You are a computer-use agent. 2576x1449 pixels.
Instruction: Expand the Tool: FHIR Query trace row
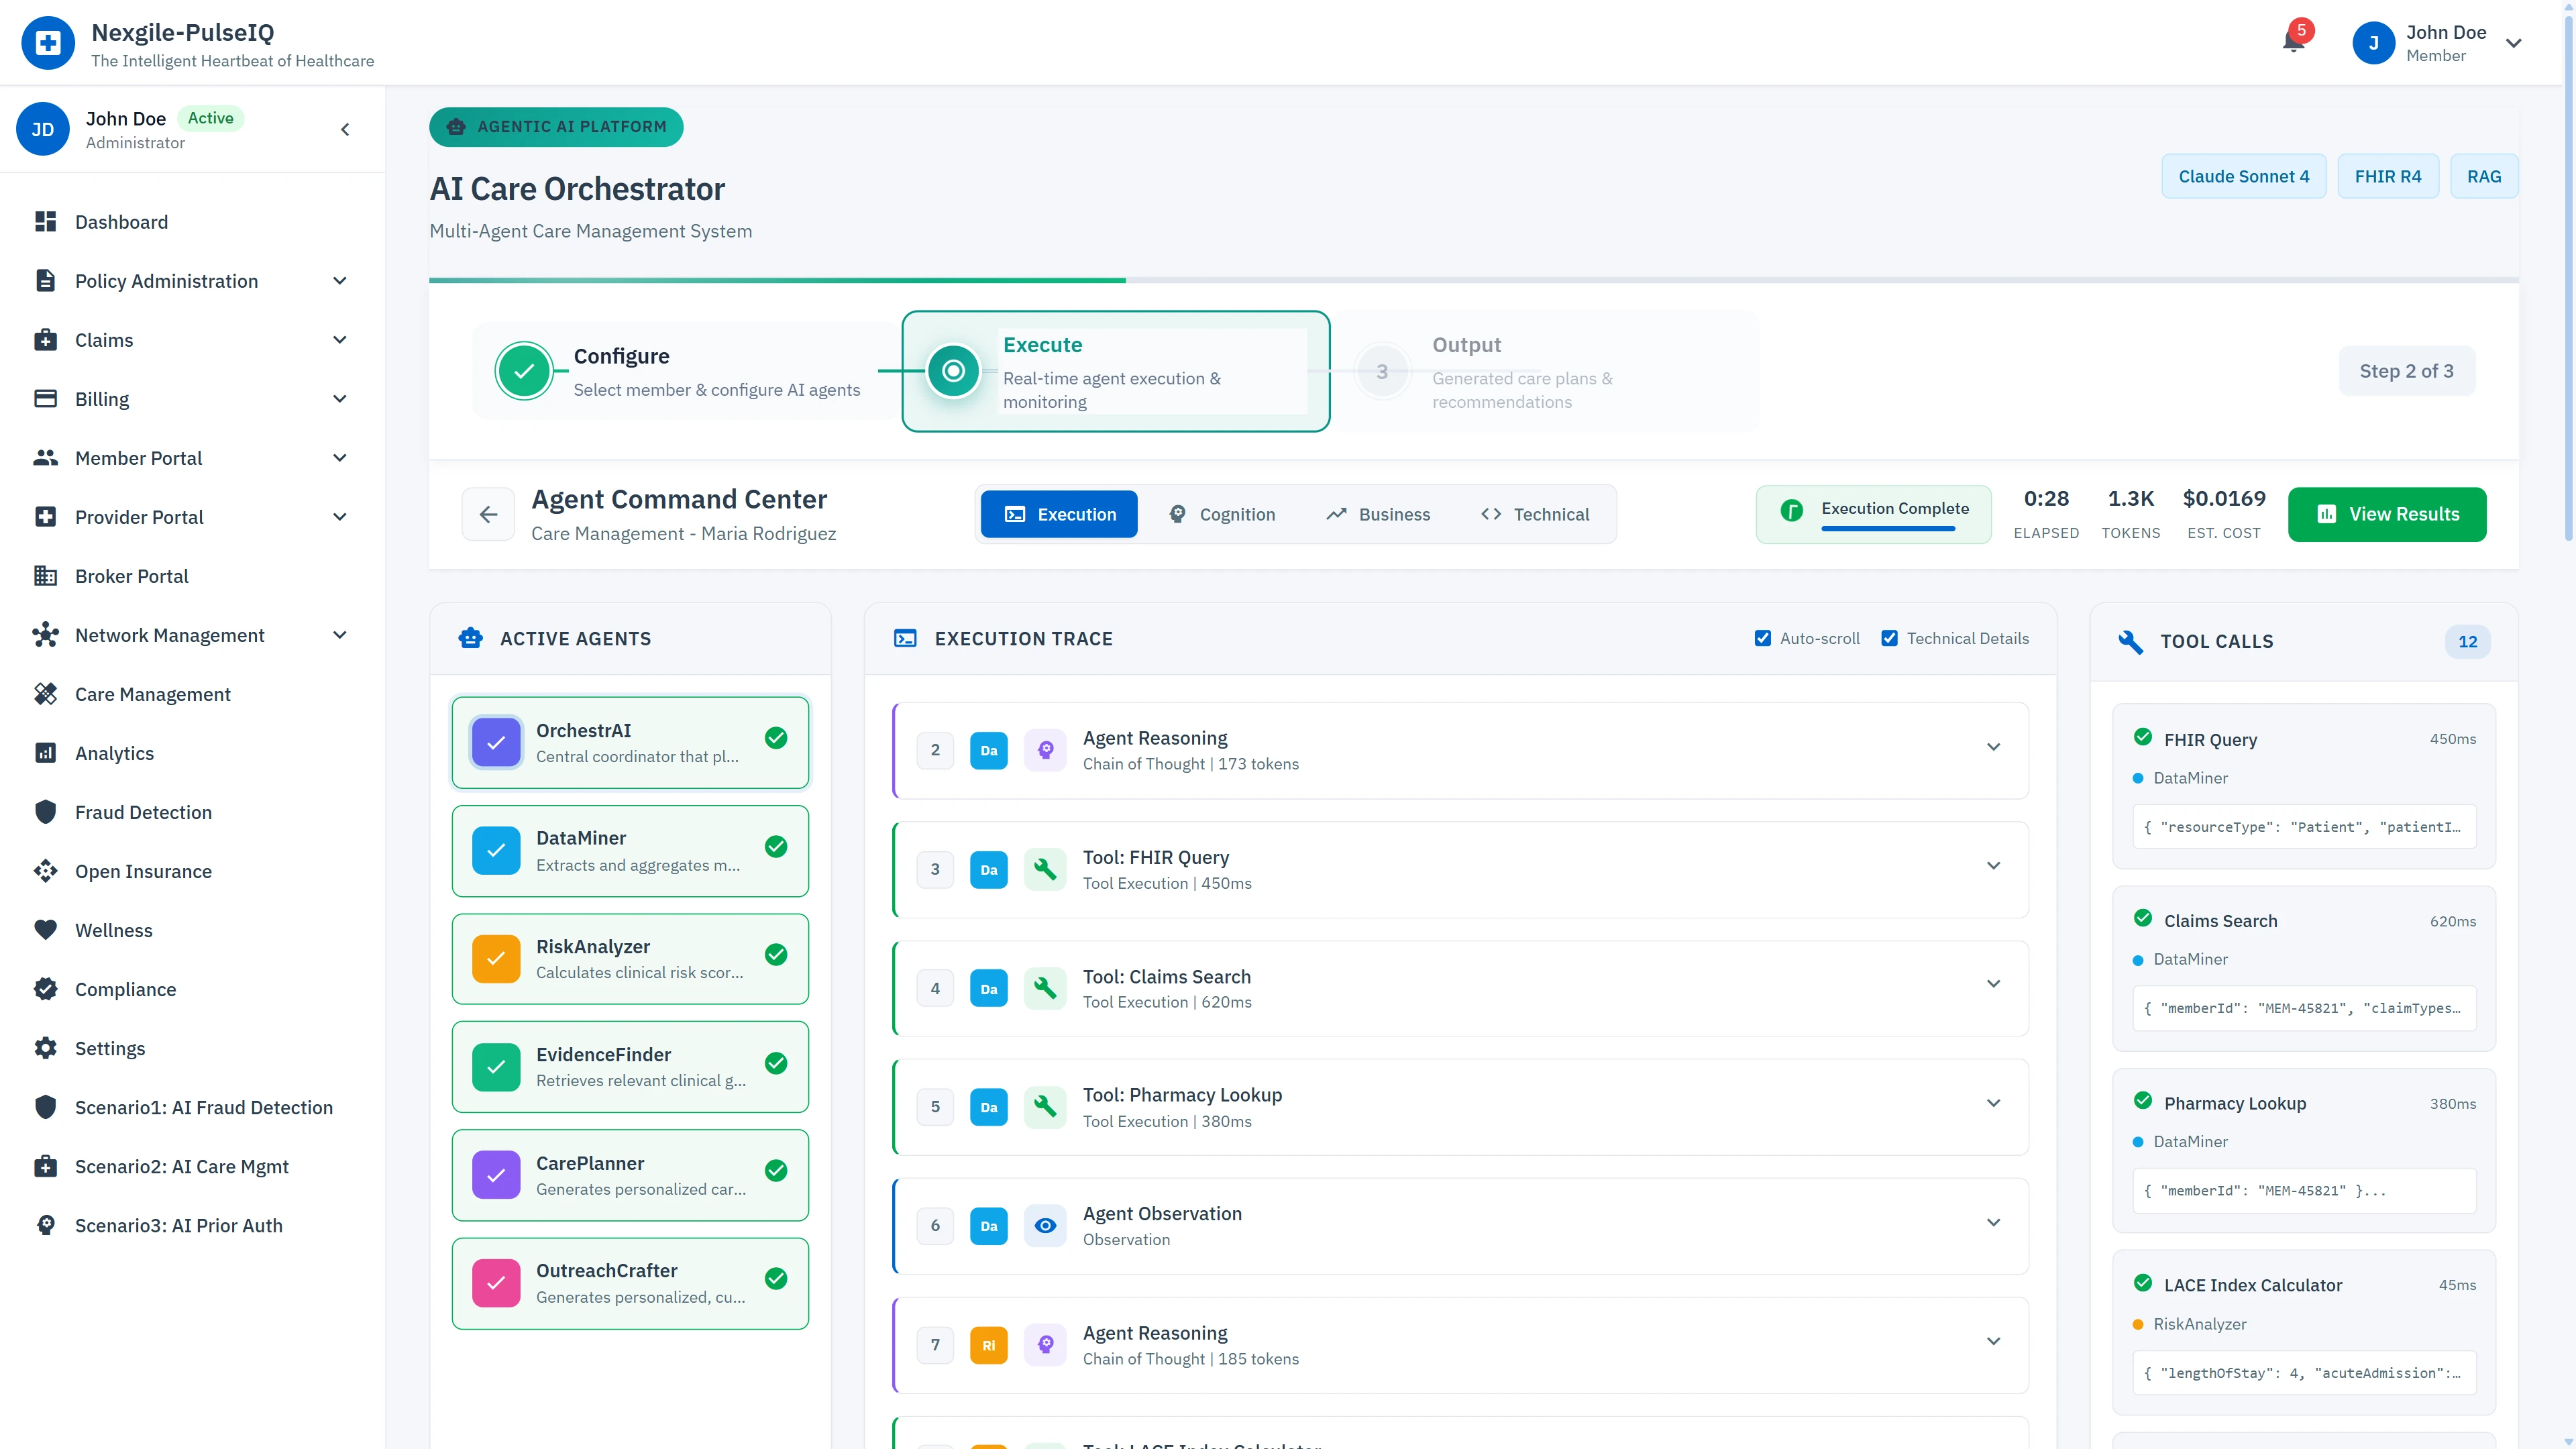coord(1994,866)
